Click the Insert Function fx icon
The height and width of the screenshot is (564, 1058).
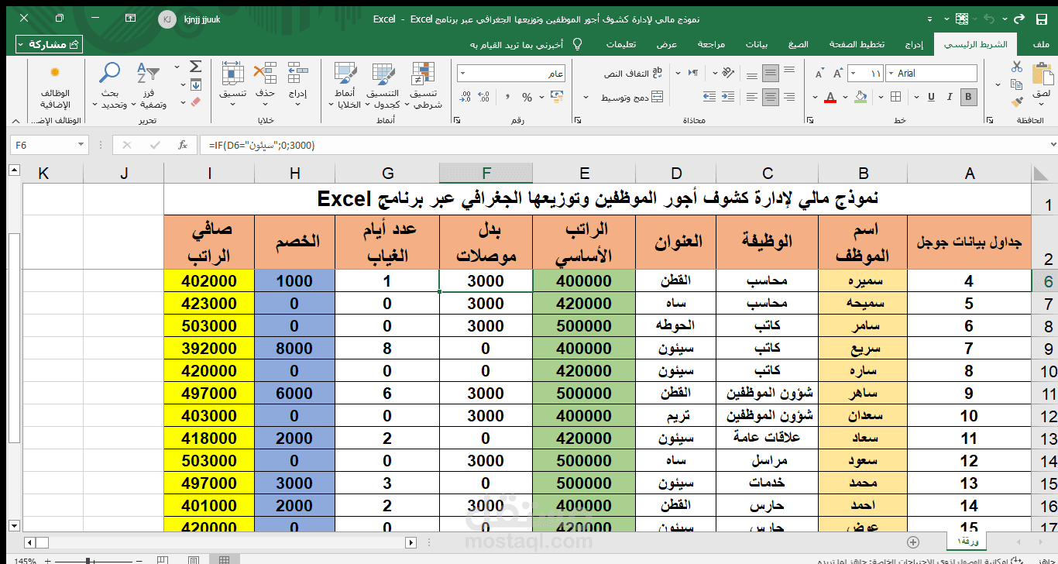click(183, 144)
